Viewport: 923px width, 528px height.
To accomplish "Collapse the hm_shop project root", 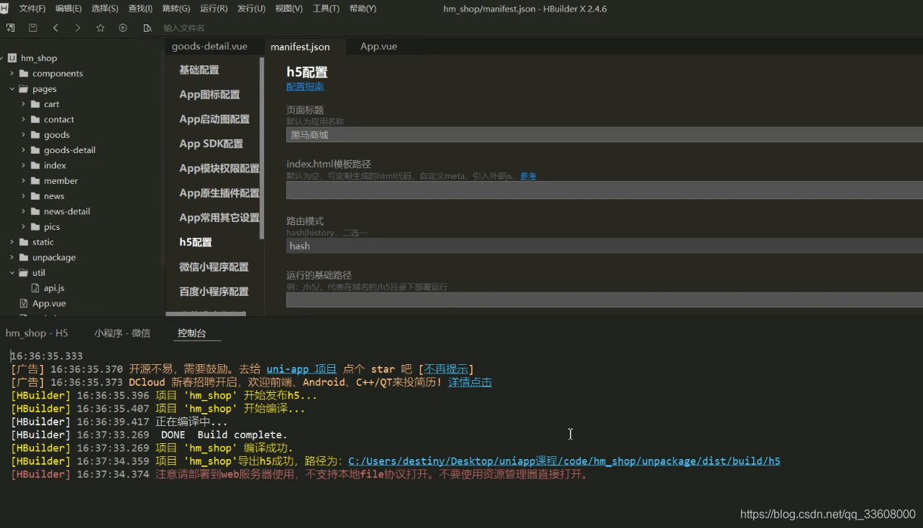I will tap(3, 58).
